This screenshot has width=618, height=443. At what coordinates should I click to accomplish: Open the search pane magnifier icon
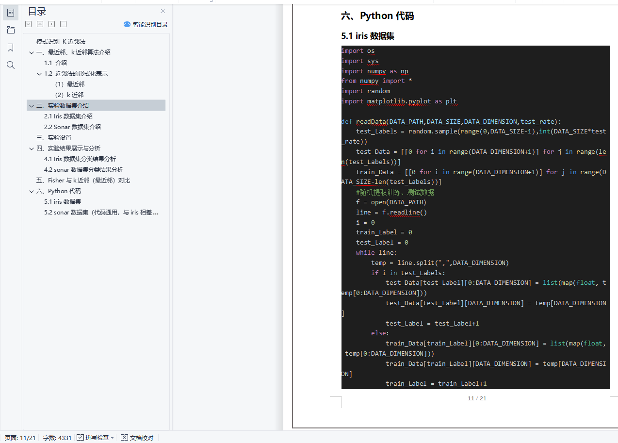tap(11, 65)
